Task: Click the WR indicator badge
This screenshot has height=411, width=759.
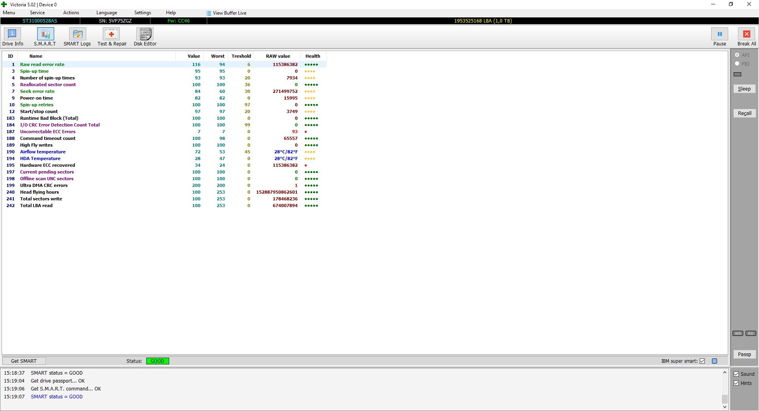Action: (738, 333)
